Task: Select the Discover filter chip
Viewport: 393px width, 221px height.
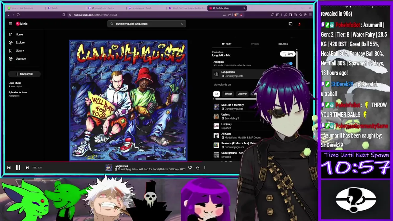Action: click(x=242, y=94)
